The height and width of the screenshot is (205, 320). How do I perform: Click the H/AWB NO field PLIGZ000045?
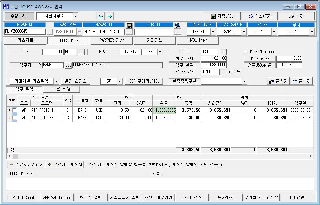[x=25, y=32]
